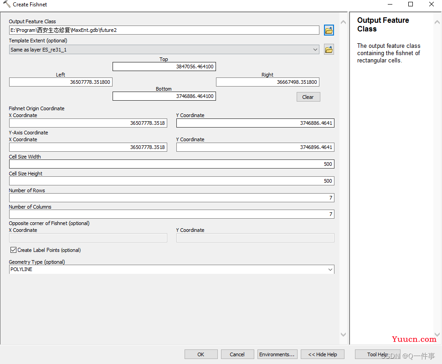Click the 'Geometry Type (optional)' label
The image size is (442, 364).
tap(37, 262)
